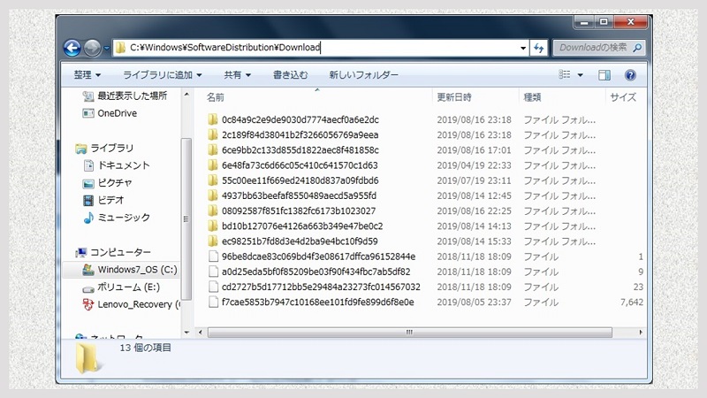
Task: Click file icon of f7cae5853b79 row
Action: [213, 302]
